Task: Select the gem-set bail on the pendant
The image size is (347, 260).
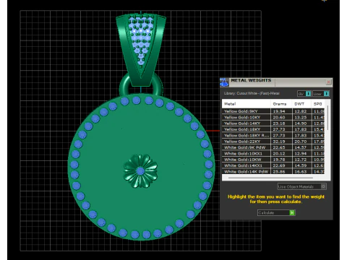Action: point(141,50)
